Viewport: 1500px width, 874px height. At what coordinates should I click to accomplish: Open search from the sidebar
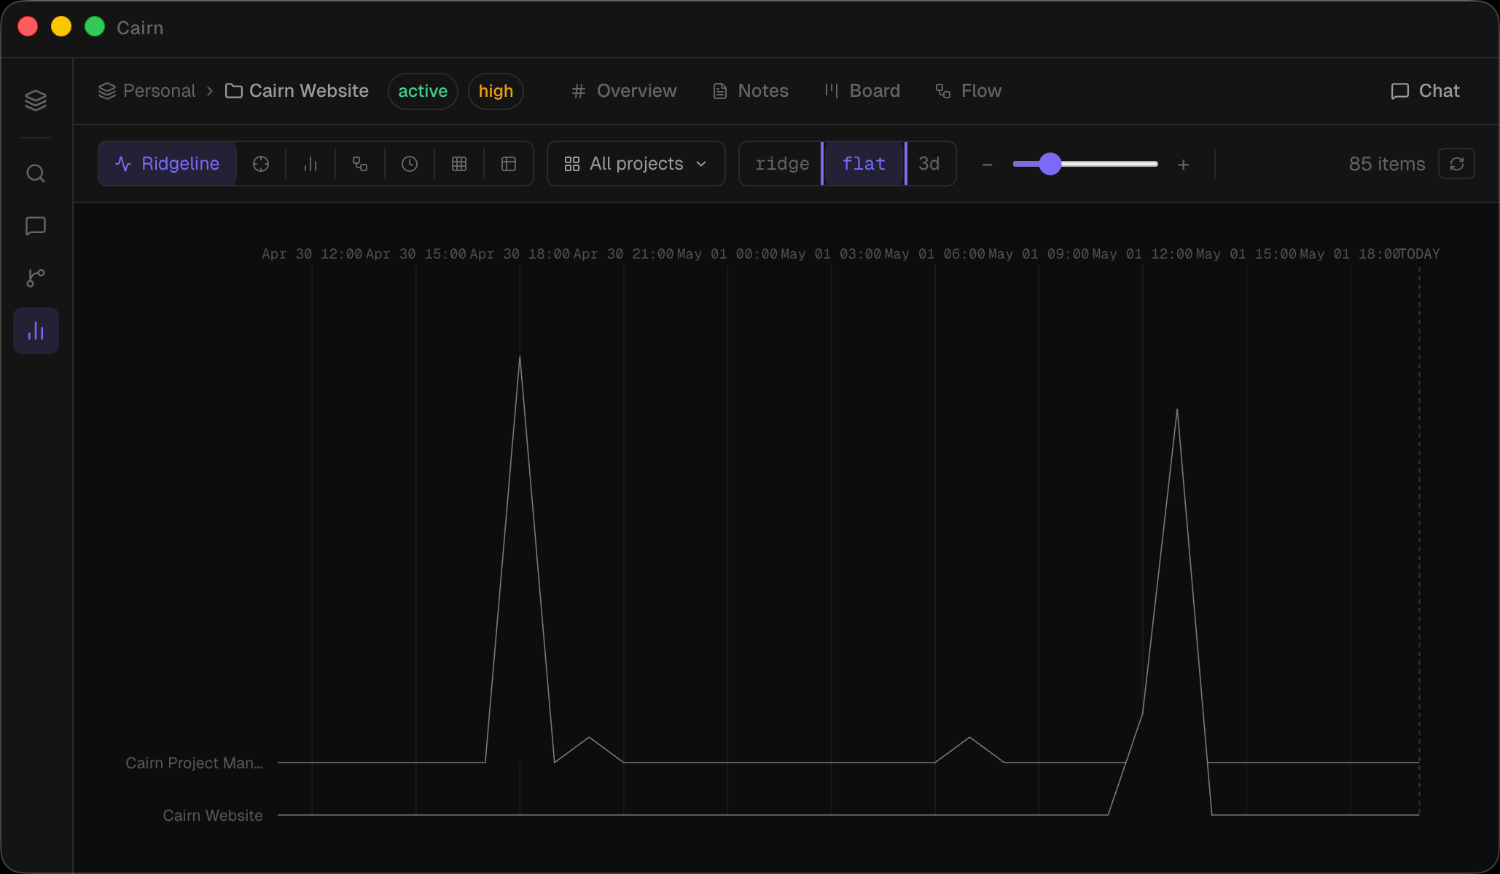coord(36,173)
